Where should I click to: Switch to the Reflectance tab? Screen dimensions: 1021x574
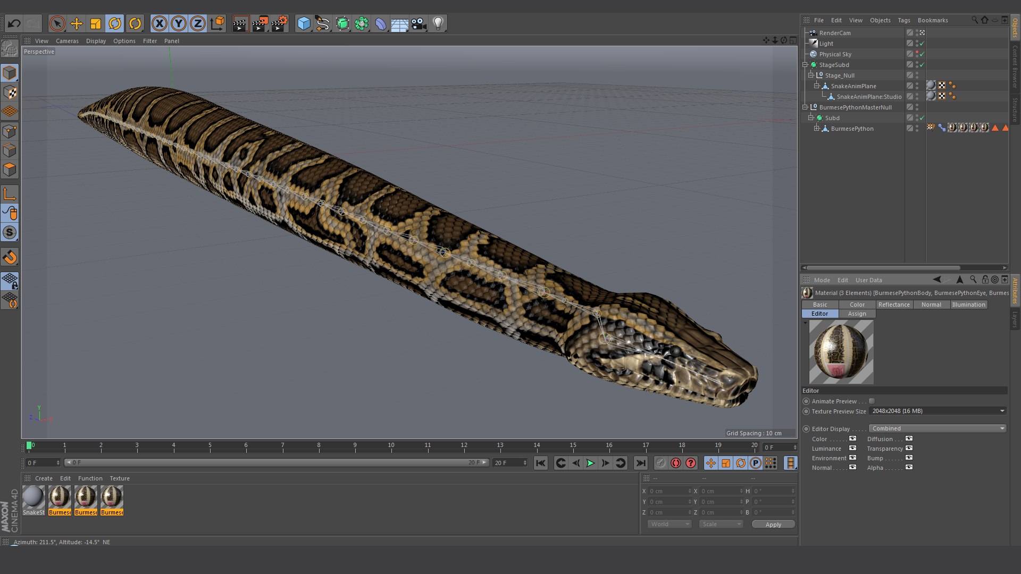[894, 305]
